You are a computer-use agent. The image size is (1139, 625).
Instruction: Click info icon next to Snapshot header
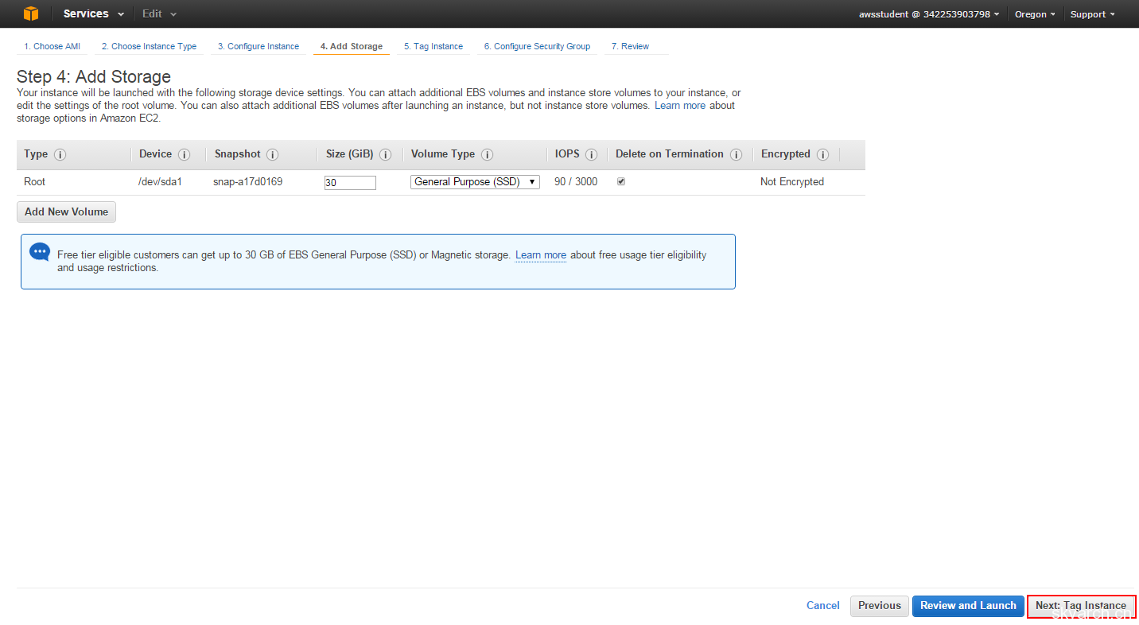coord(273,155)
